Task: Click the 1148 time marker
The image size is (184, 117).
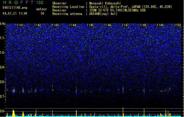Action: tap(143, 25)
